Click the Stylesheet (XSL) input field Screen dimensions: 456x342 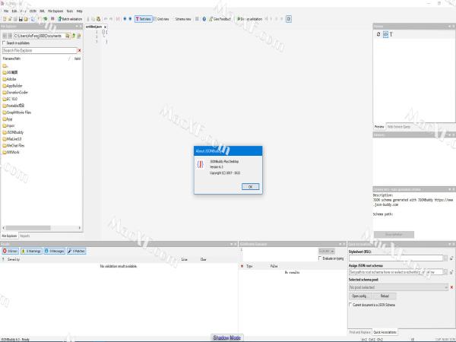395,258
